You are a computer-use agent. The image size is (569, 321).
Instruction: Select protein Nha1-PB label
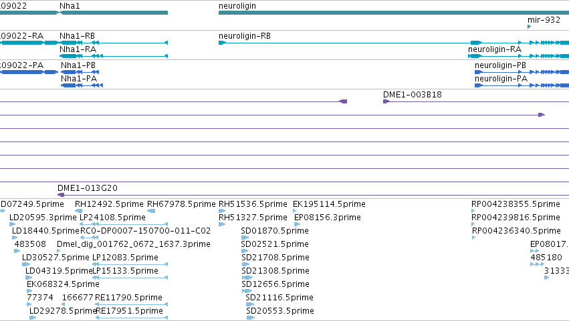[78, 65]
